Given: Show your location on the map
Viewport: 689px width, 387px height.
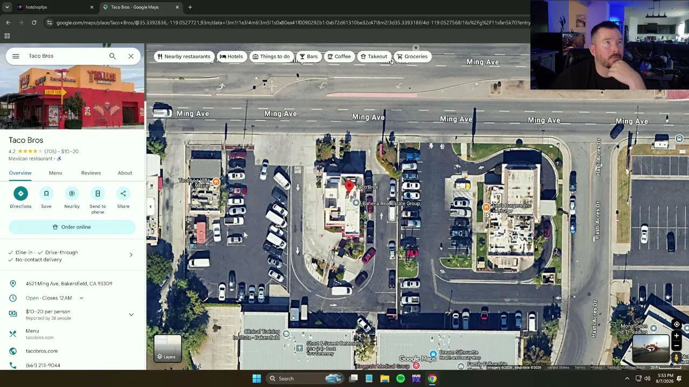Looking at the screenshot, I should [x=677, y=325].
